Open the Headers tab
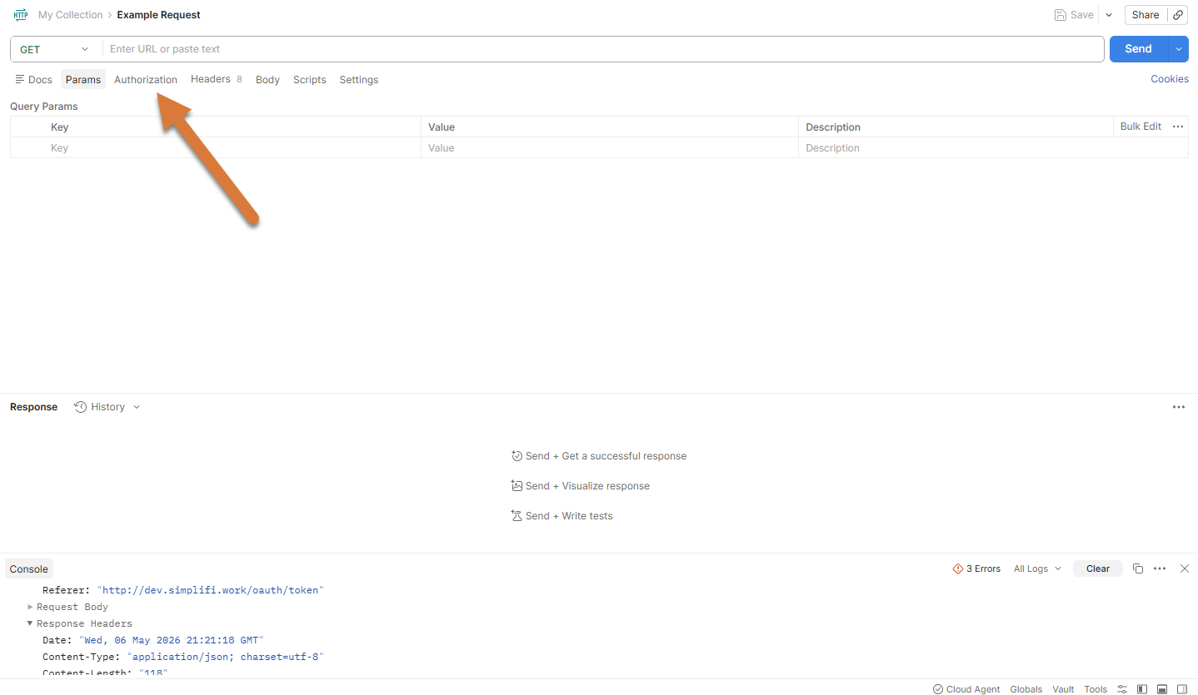 [217, 79]
